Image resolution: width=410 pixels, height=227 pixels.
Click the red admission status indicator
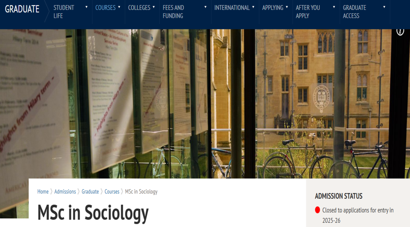click(317, 210)
